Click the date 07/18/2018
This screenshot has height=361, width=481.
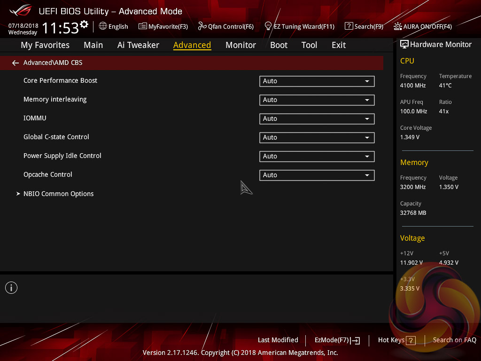[x=23, y=25]
